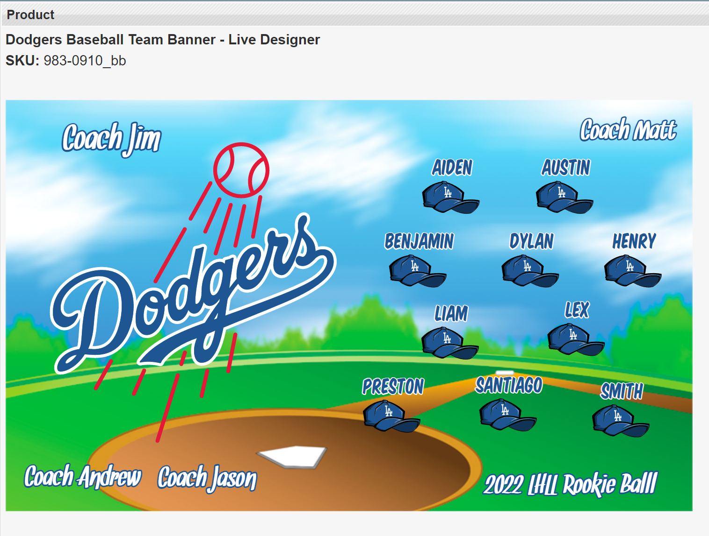The width and height of the screenshot is (709, 536).
Task: Click the Coach Jim text on banner
Action: click(111, 139)
